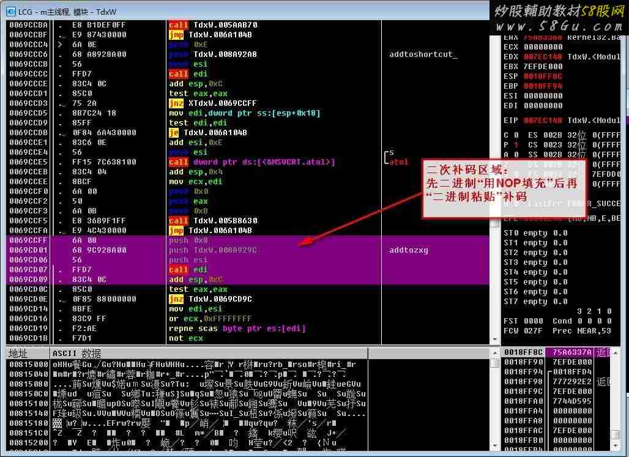Image resolution: width=629 pixels, height=457 pixels.
Task: Select ST7 empty 0.0 FPU register
Action: point(535,302)
